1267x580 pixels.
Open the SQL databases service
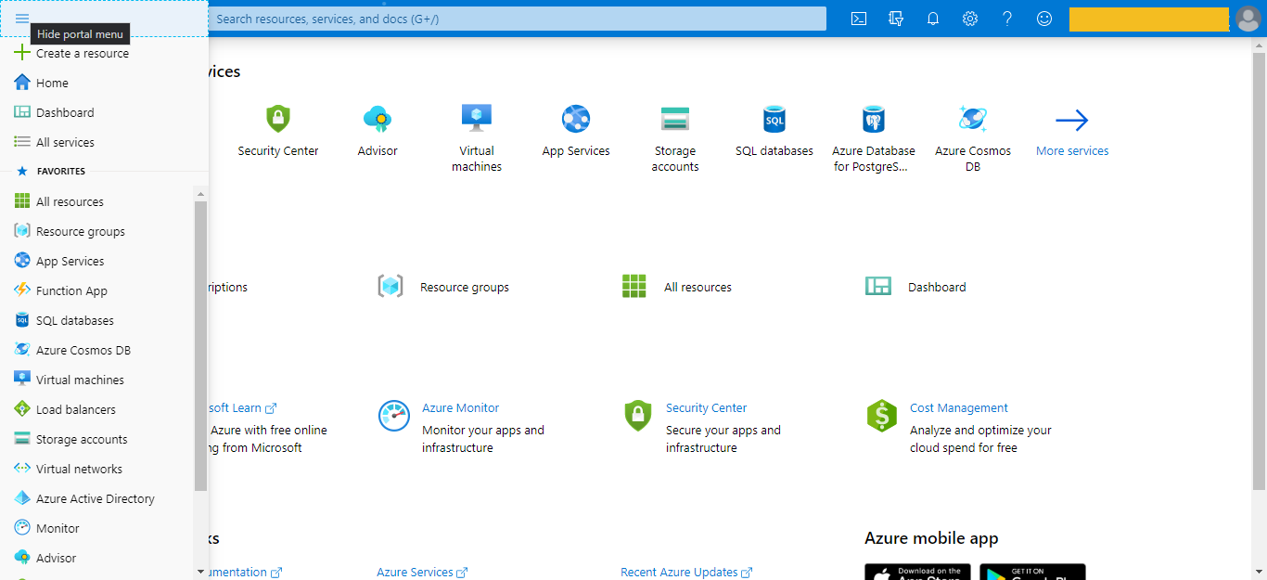pos(774,130)
